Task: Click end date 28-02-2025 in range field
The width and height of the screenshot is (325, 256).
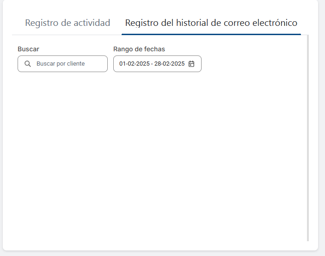Action: pyautogui.click(x=169, y=64)
